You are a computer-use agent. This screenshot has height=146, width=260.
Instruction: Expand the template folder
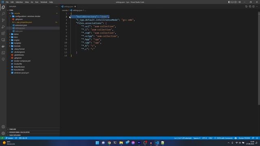point(33,43)
